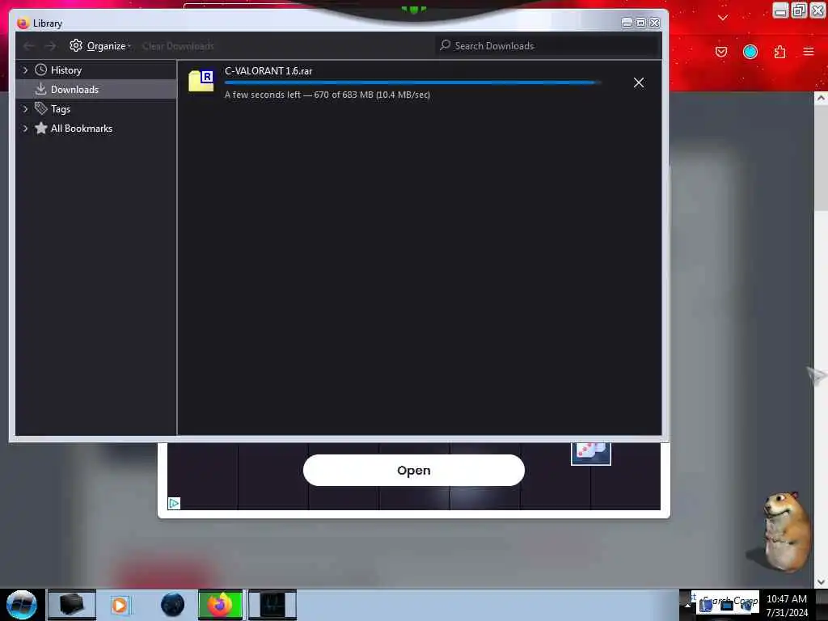828x621 pixels.
Task: Expand the History tree node
Action: pos(25,70)
